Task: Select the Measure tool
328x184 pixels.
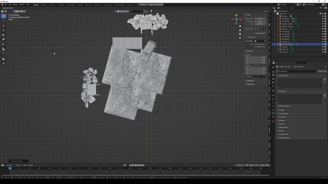Action: 4,49
